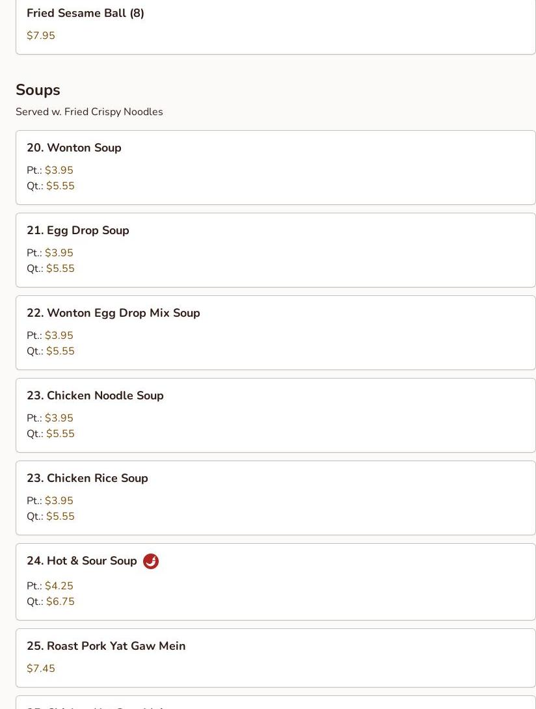
Task: Click Wonton Soup quart price $5.55
Action: point(60,186)
